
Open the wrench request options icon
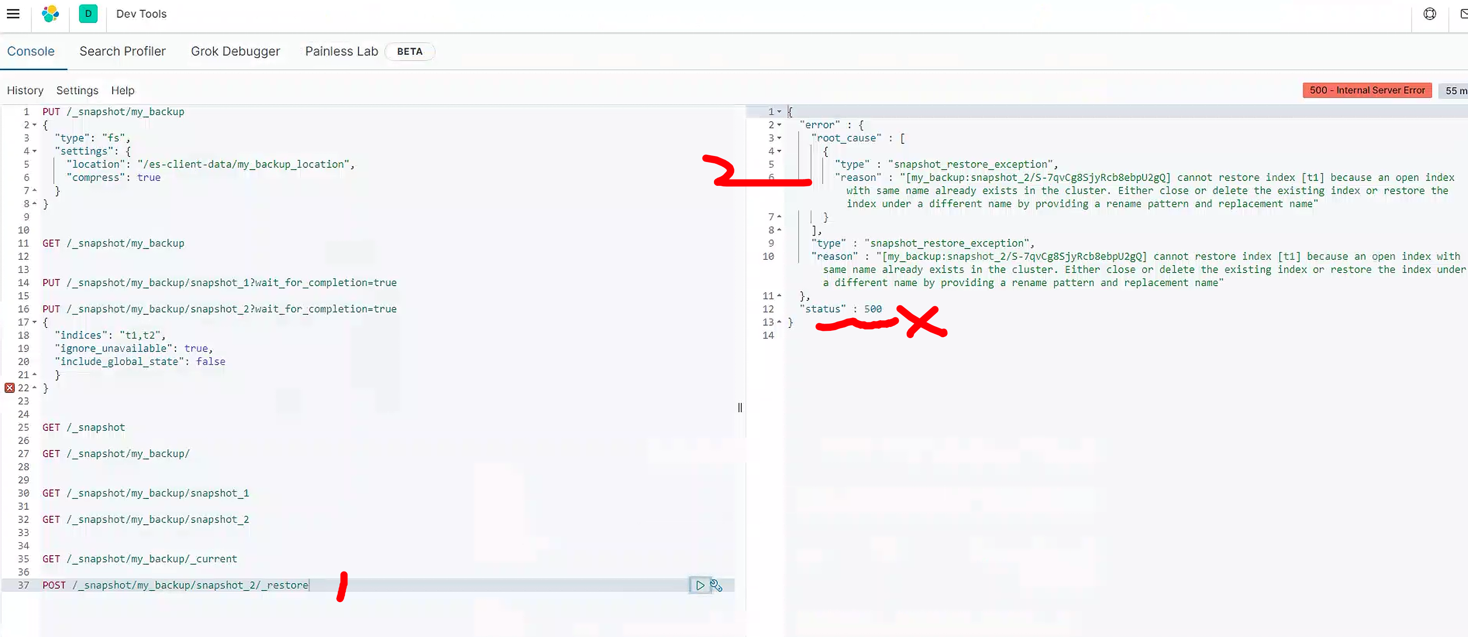tap(717, 585)
